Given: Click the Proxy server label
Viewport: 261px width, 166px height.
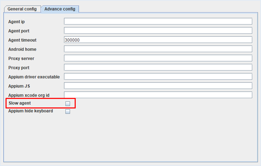Looking at the screenshot, I should (21, 59).
